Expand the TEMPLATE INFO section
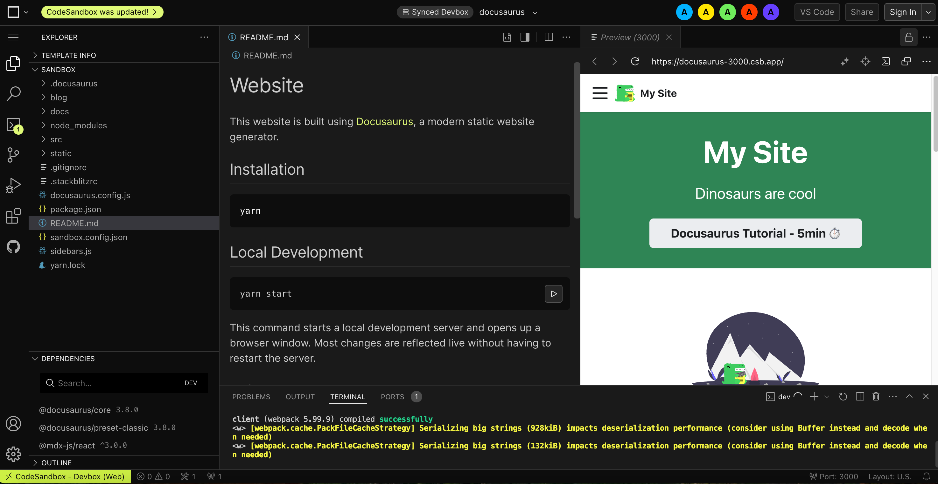938x484 pixels. [x=68, y=55]
